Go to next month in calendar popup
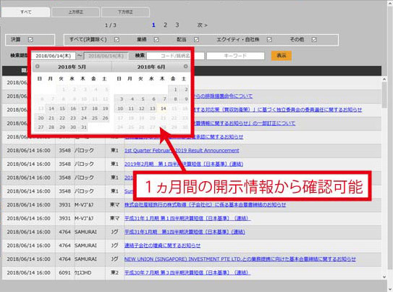The width and height of the screenshot is (393, 292). point(185,67)
